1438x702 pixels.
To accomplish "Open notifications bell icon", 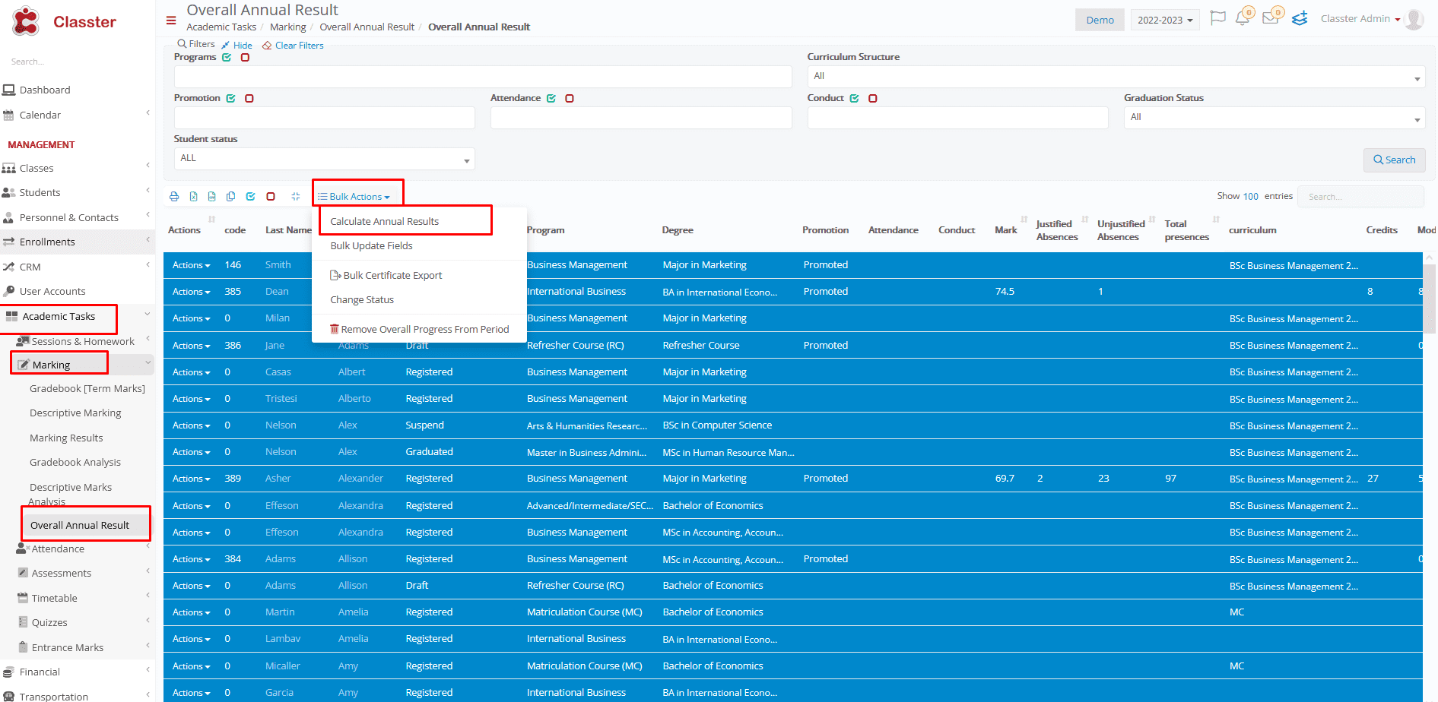I will [1243, 18].
